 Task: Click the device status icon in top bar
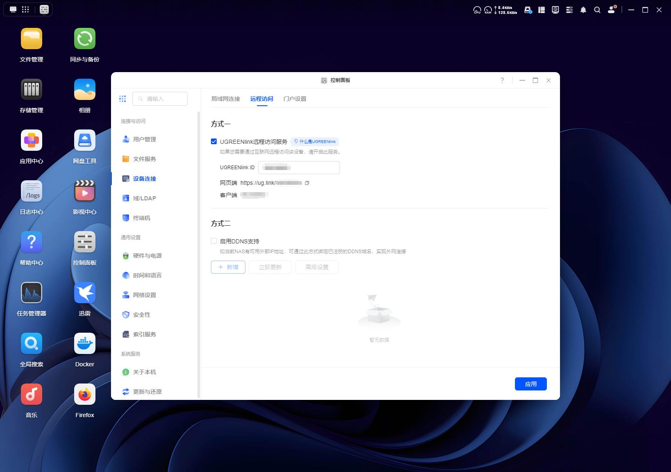528,10
